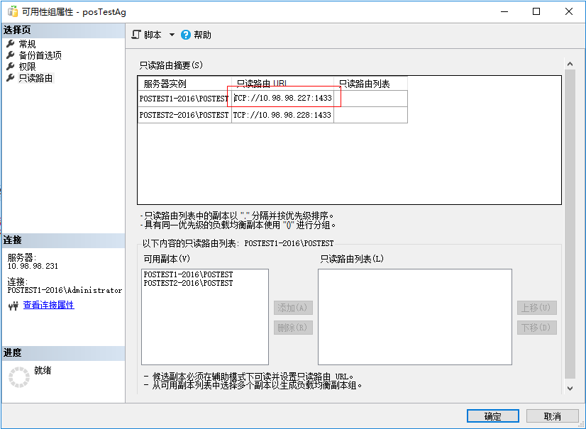This screenshot has width=586, height=429.
Task: Click the 添加(A) button
Action: click(x=293, y=308)
